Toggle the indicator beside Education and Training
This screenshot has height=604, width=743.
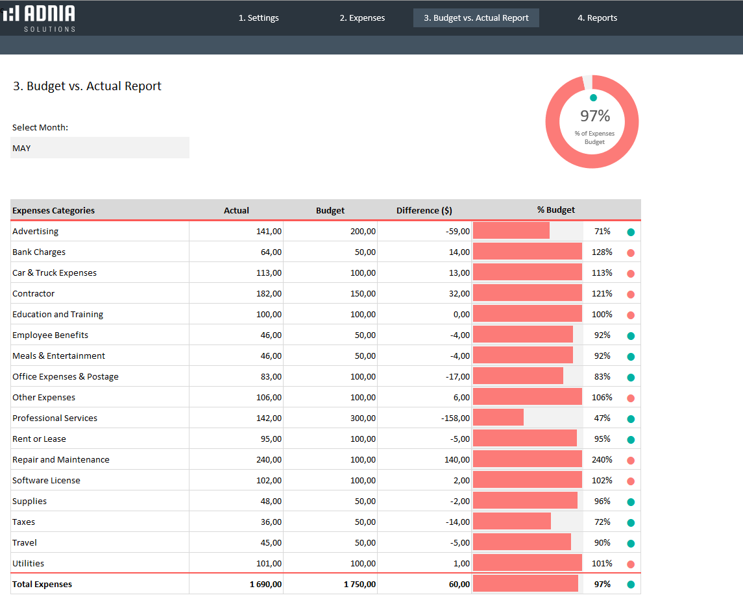tap(630, 314)
